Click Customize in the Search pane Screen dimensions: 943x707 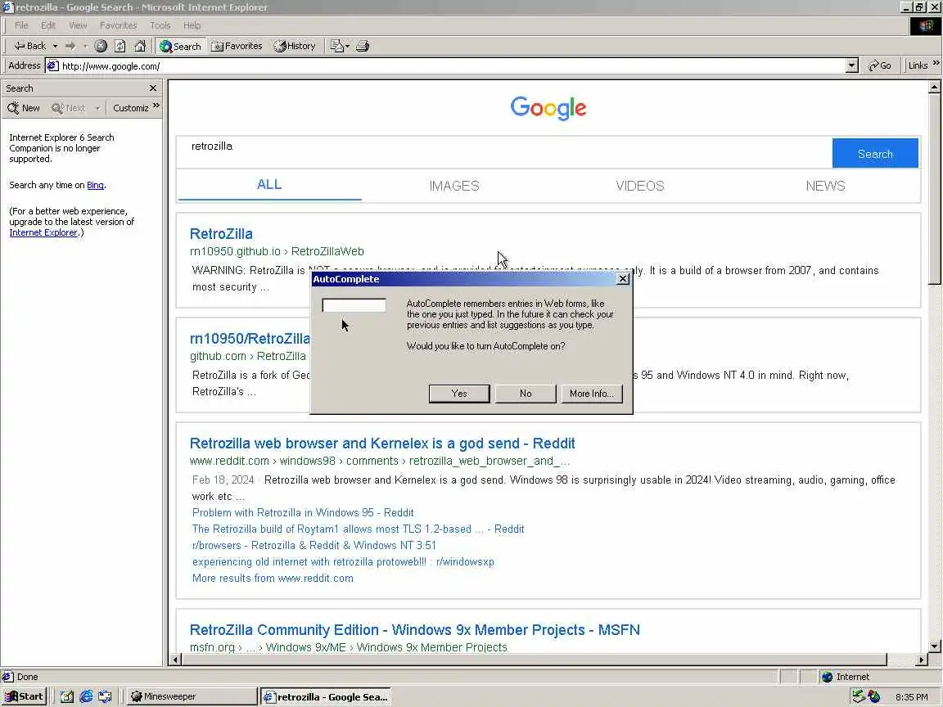click(130, 108)
